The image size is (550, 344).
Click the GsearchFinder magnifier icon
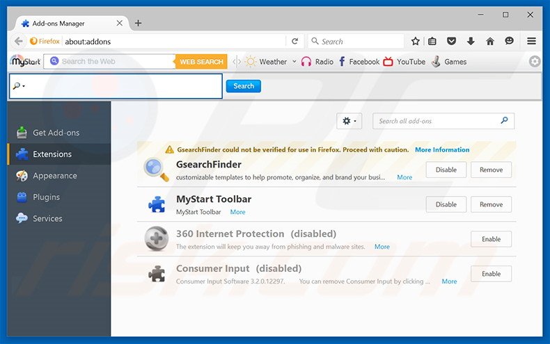(x=156, y=170)
